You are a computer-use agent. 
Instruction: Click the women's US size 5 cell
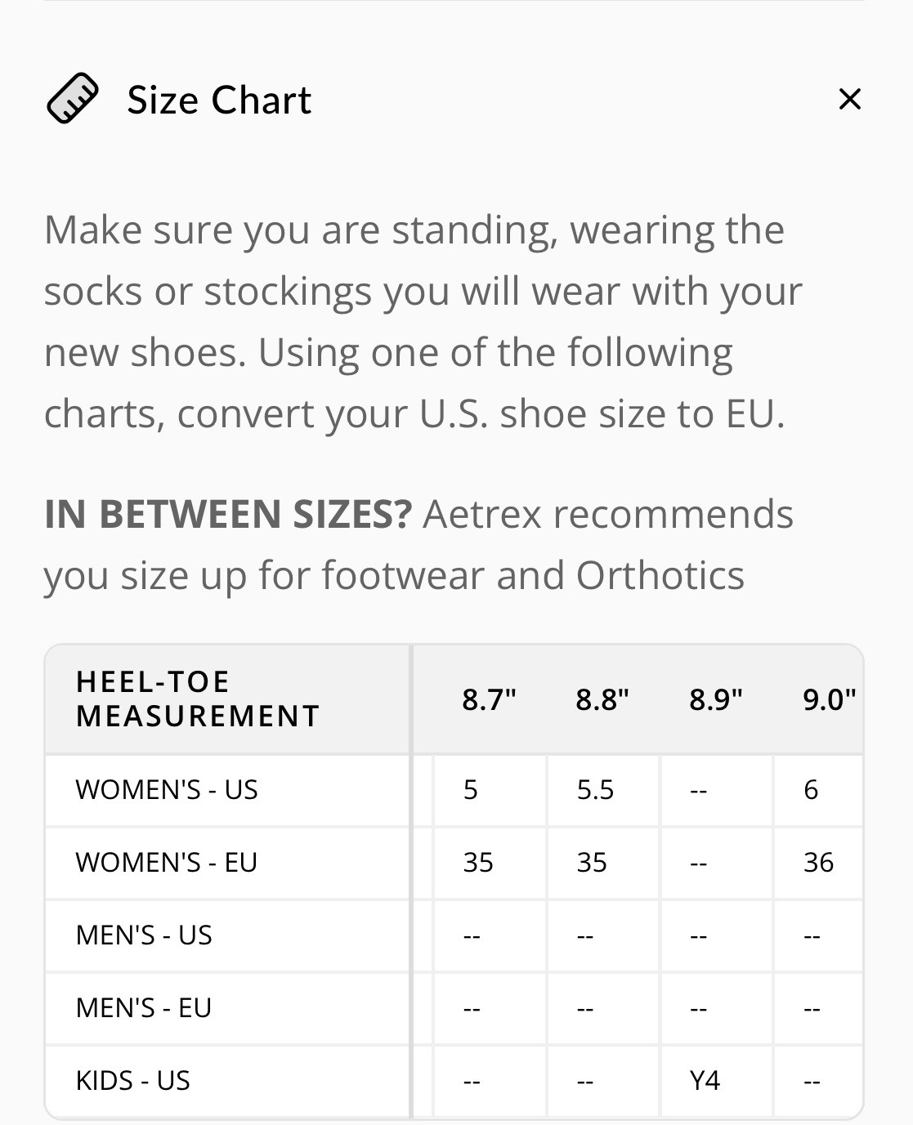click(471, 790)
